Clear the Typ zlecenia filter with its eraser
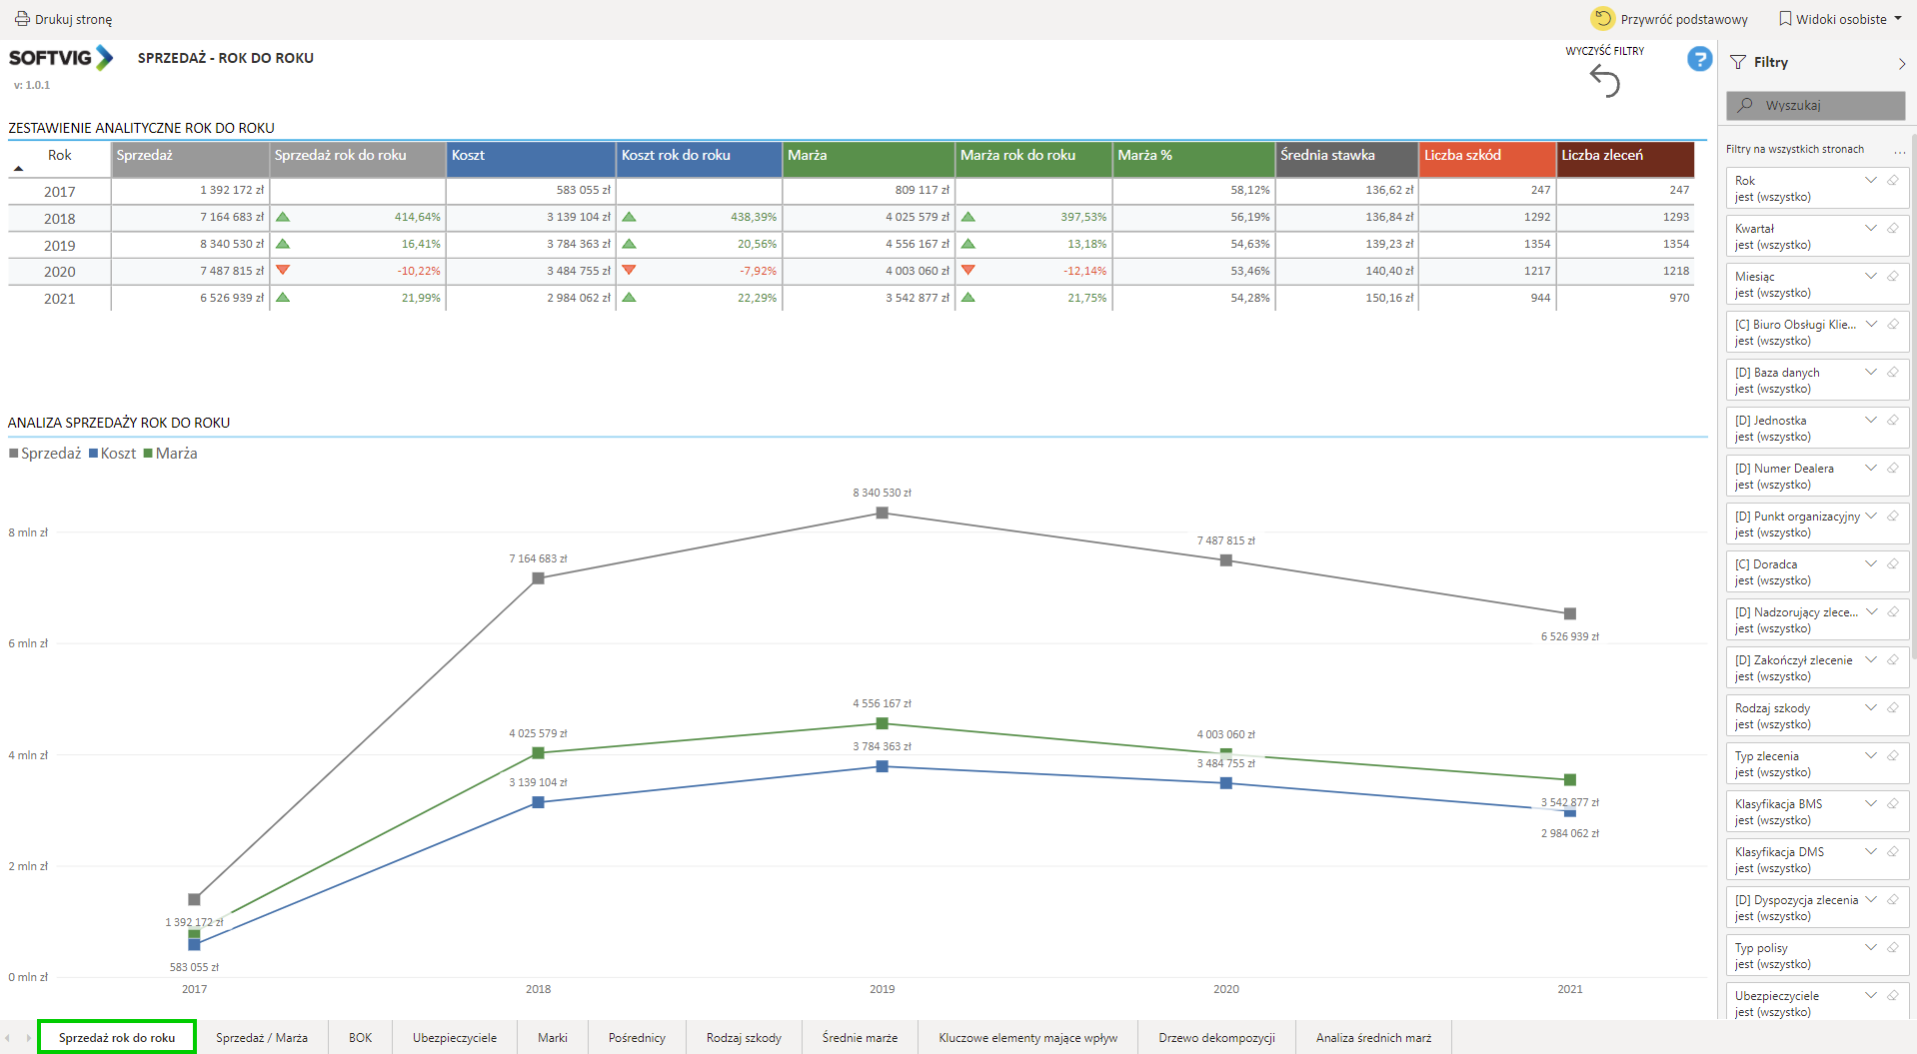This screenshot has width=1917, height=1054. click(1892, 756)
